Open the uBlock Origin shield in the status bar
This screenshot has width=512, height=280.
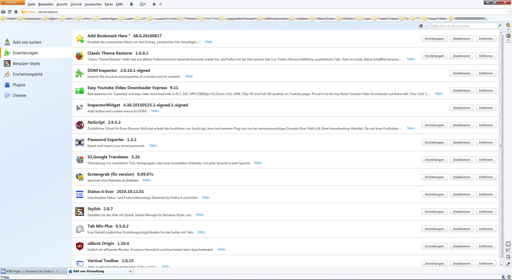coord(509,277)
